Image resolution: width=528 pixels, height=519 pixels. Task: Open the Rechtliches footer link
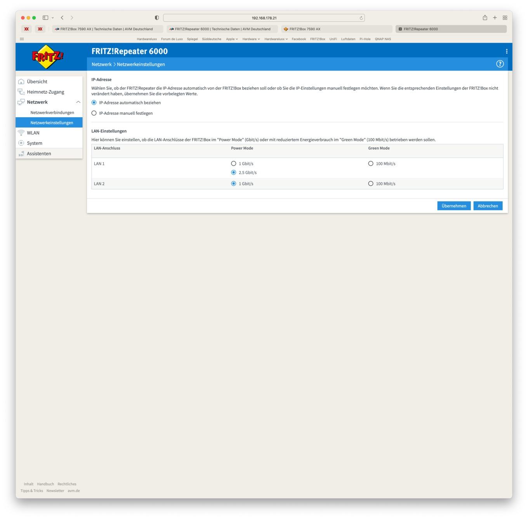pyautogui.click(x=67, y=484)
